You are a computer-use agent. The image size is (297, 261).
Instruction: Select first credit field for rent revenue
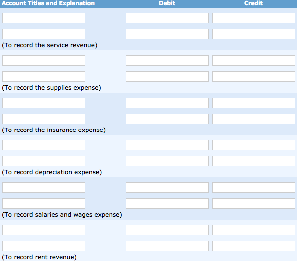254,230
